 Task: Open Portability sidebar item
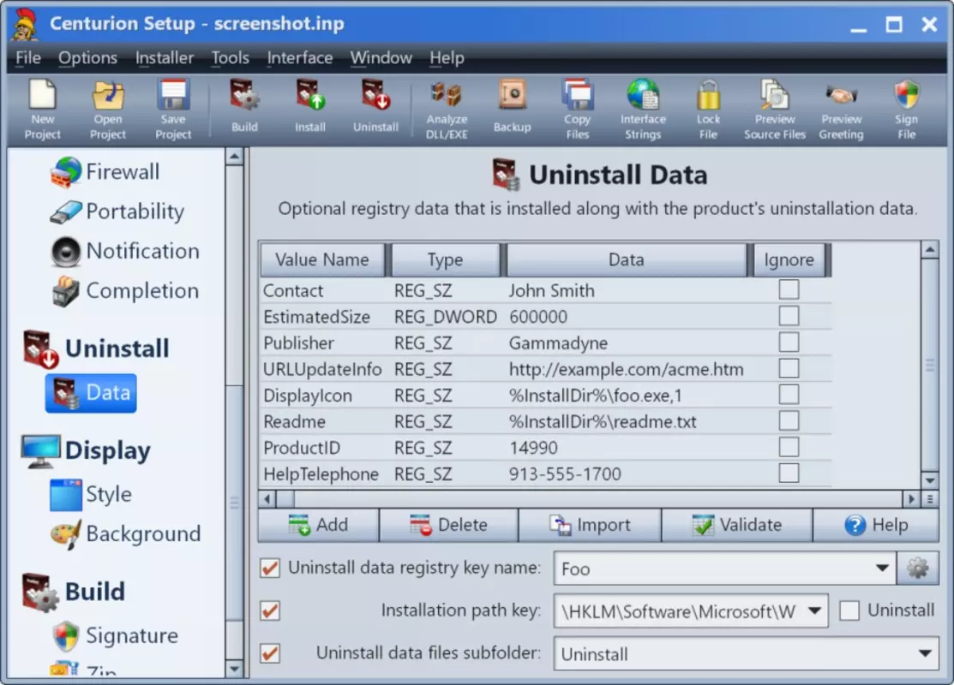pos(117,211)
